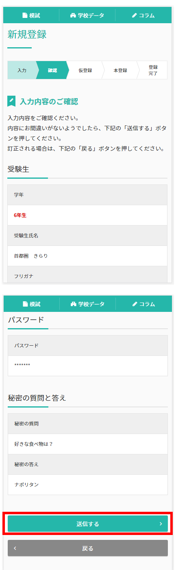This screenshot has height=570, width=176.
Task: Go to the 入力 step
Action: click(x=22, y=70)
